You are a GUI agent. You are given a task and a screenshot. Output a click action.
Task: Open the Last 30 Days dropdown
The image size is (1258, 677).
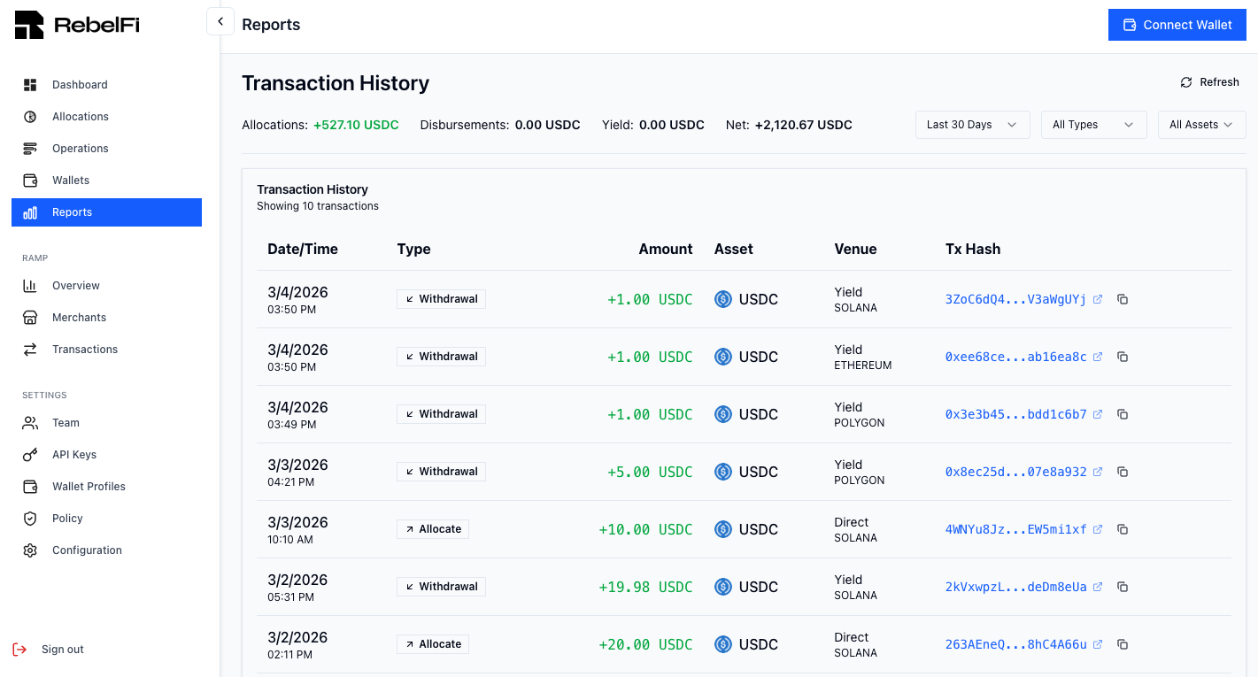click(972, 124)
